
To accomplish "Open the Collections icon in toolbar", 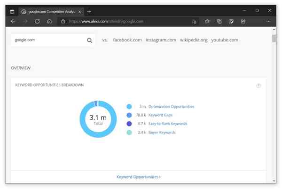I will coord(219,22).
